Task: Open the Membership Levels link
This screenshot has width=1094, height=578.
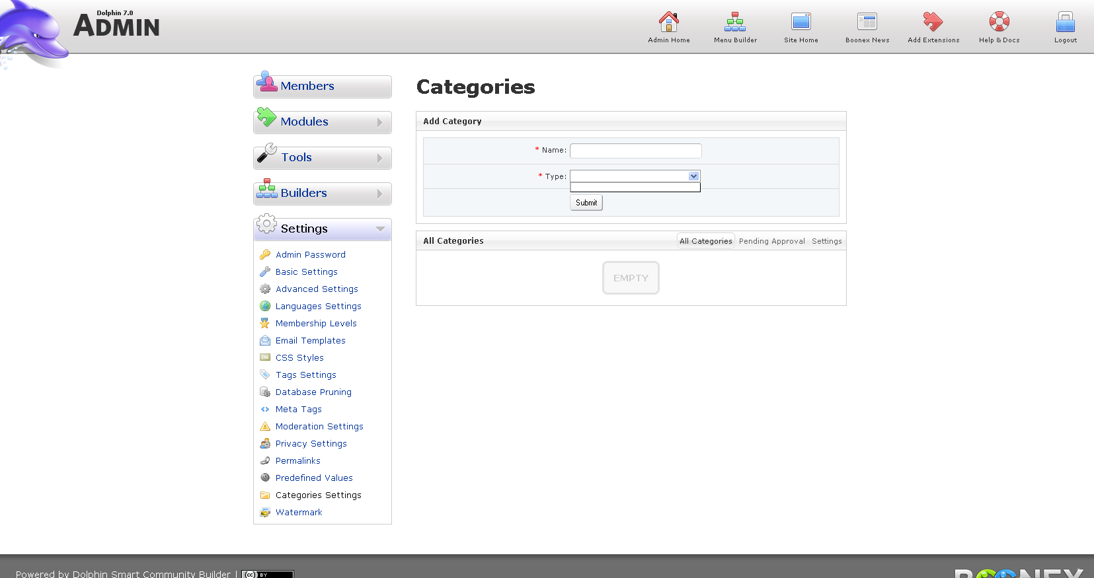Action: tap(316, 323)
